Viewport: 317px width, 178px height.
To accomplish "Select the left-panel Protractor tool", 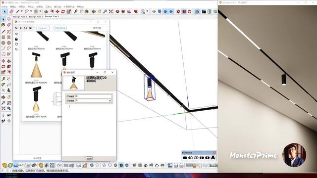I will point(3,85).
